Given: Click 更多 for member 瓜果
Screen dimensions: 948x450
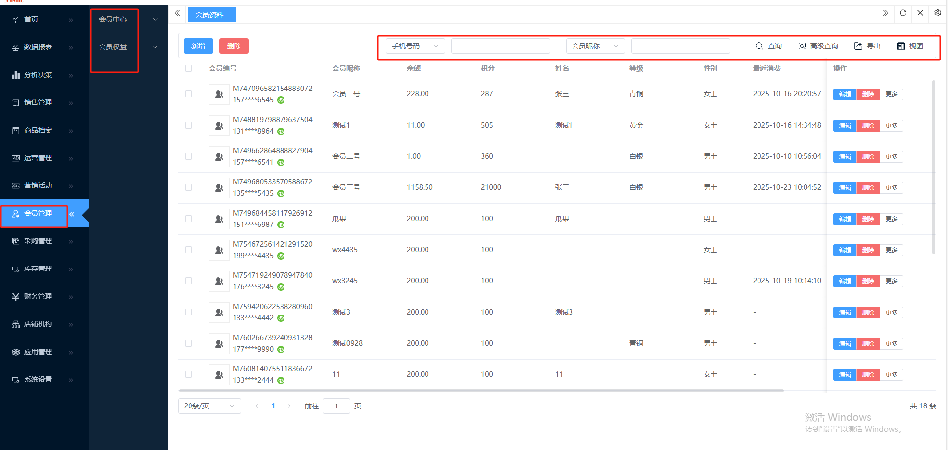Looking at the screenshot, I should click(892, 219).
